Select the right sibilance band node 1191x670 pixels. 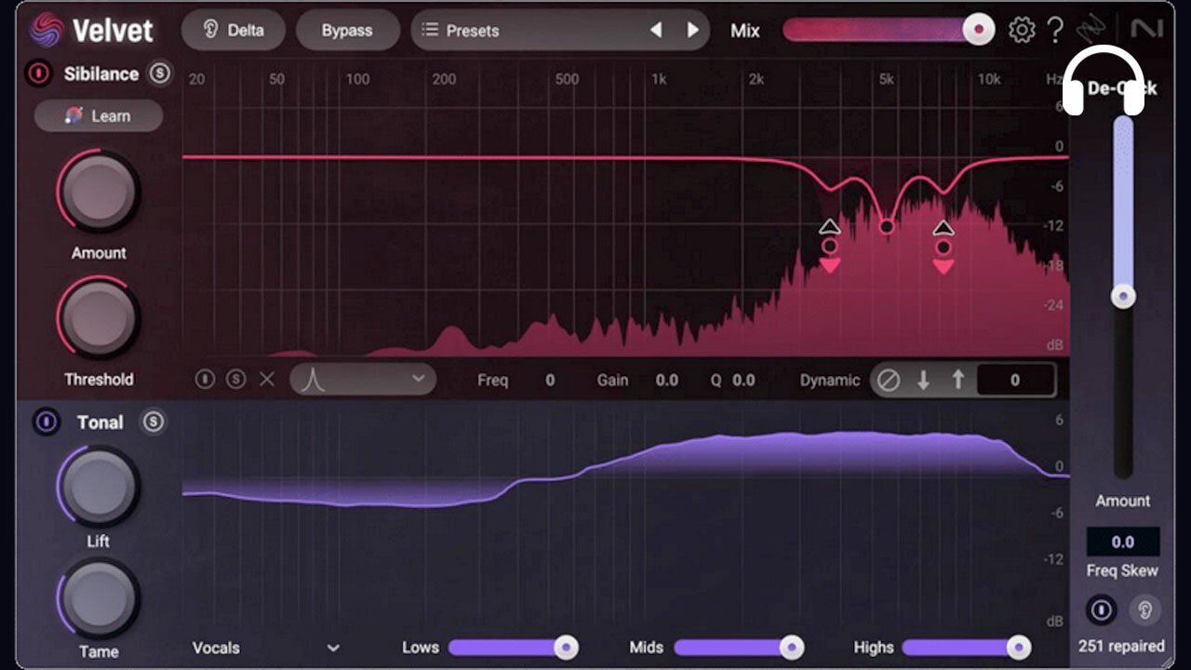(x=943, y=248)
